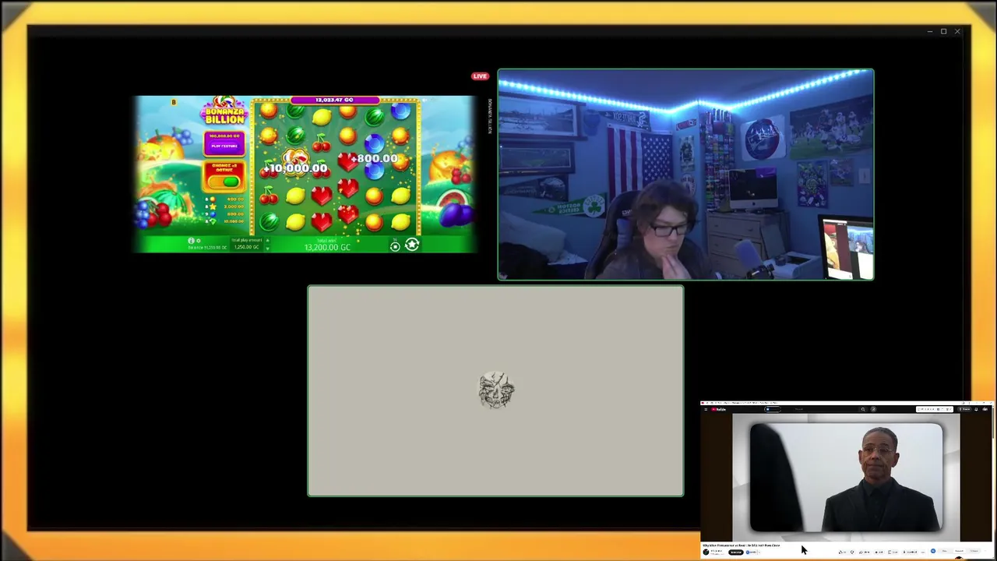
Task: Click the like thumbs-up button
Action: coord(842,552)
